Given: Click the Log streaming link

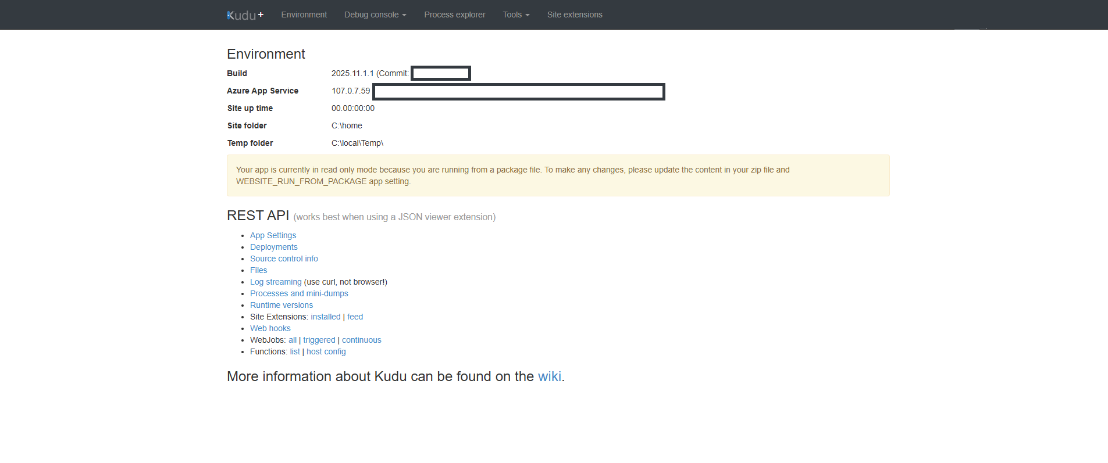Looking at the screenshot, I should click(276, 282).
